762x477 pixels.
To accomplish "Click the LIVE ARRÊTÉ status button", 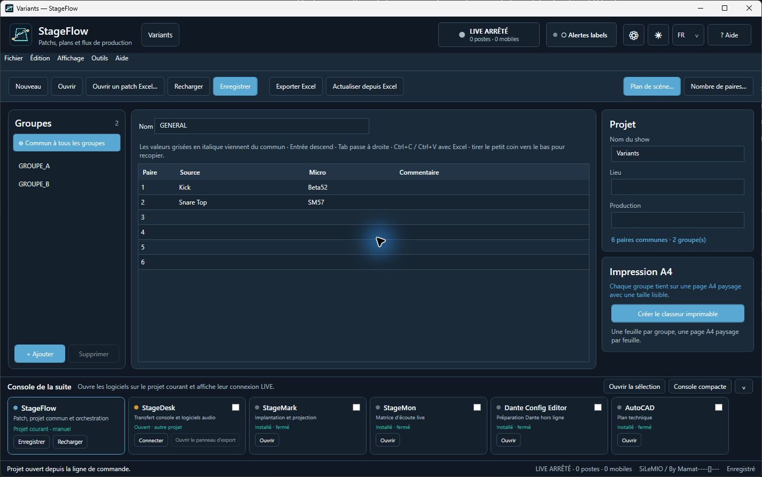I will pos(489,35).
